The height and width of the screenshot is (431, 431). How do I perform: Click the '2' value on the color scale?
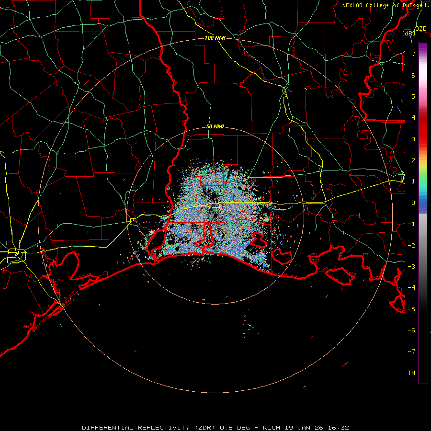tap(413, 160)
